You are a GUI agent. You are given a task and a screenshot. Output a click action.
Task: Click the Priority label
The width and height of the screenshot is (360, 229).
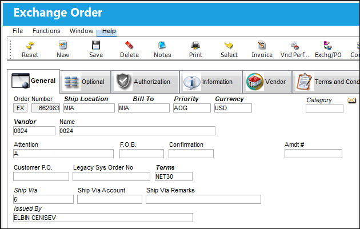(186, 99)
